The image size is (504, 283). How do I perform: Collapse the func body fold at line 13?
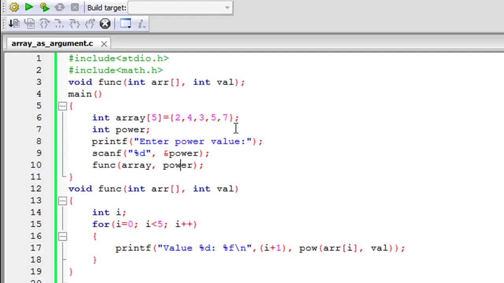(x=63, y=200)
